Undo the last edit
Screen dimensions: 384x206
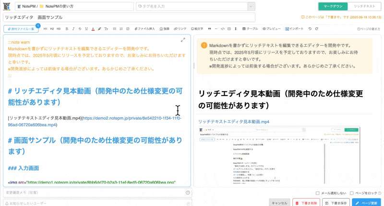tap(310, 29)
